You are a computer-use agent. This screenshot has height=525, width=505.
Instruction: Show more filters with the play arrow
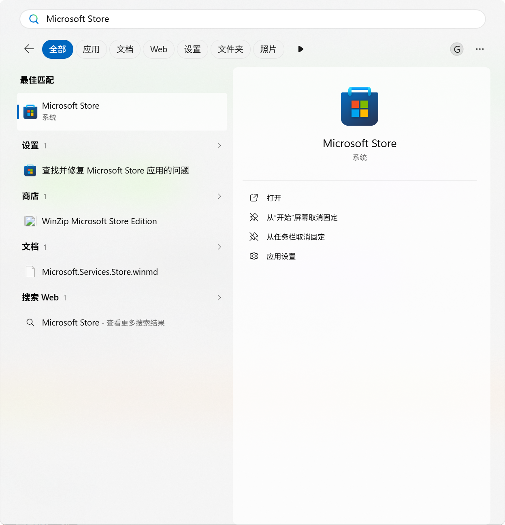point(300,49)
